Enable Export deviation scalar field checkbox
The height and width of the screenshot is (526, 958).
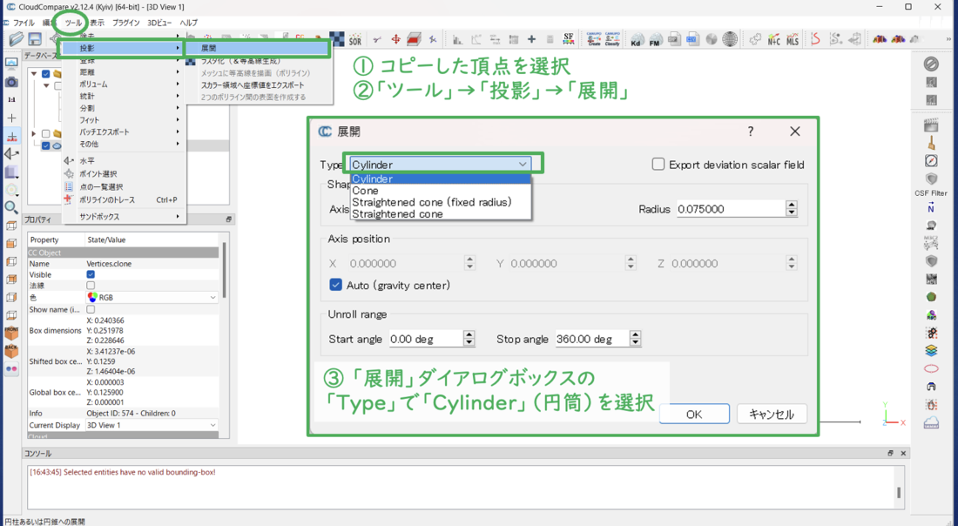click(658, 165)
